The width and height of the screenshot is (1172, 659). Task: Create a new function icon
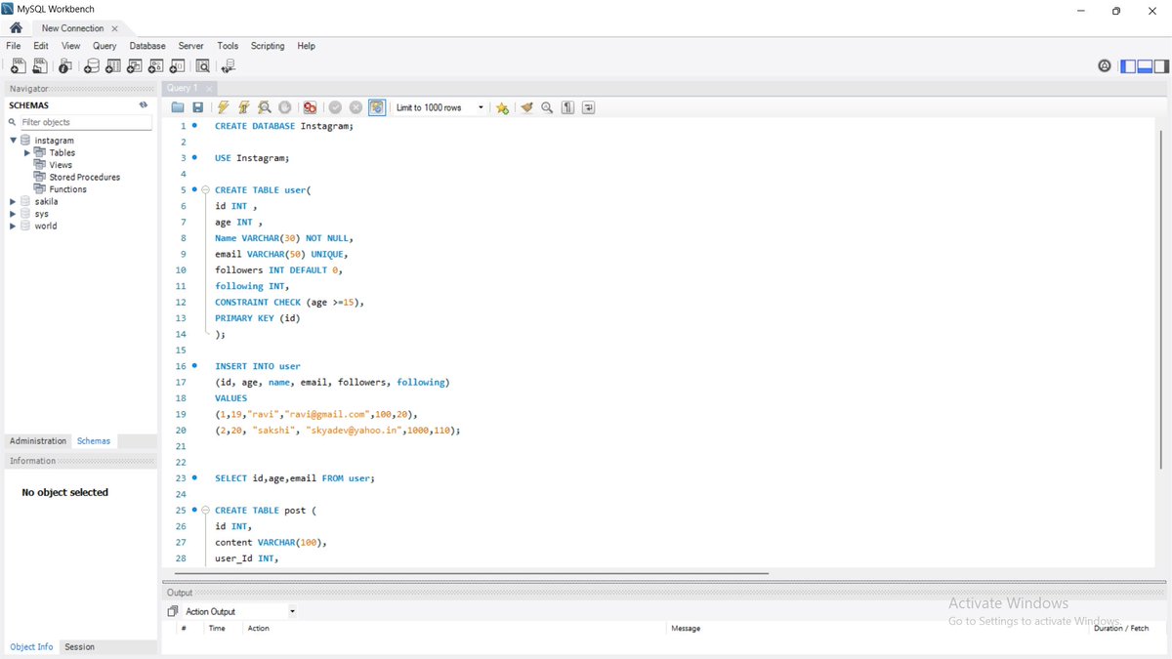177,66
